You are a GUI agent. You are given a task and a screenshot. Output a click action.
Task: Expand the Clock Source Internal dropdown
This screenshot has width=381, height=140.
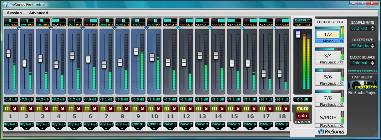point(362,63)
